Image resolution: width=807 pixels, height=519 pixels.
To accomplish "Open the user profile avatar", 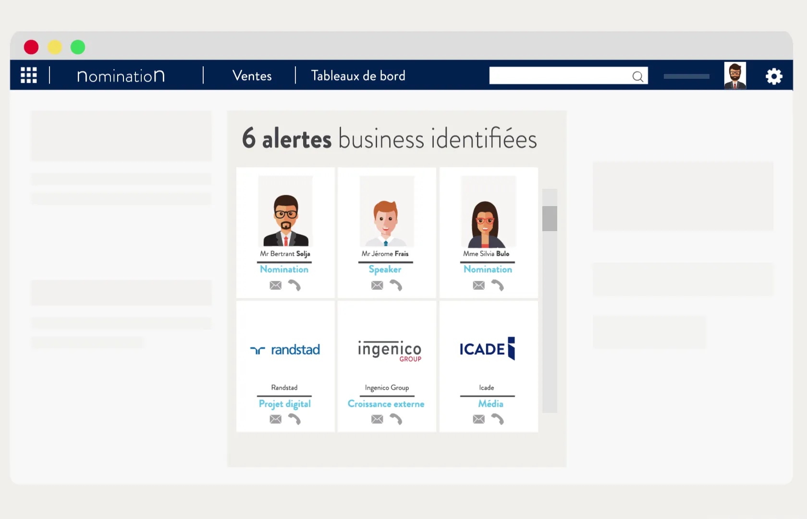I will pos(735,75).
